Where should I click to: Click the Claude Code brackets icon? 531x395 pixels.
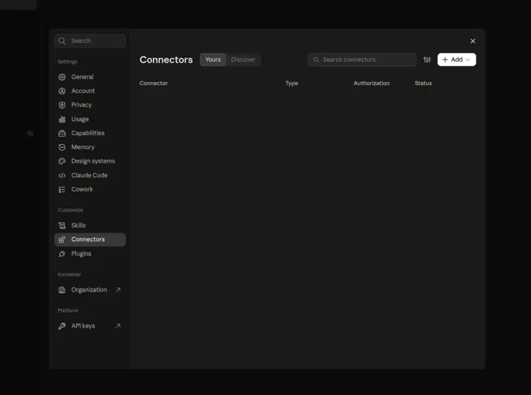62,176
